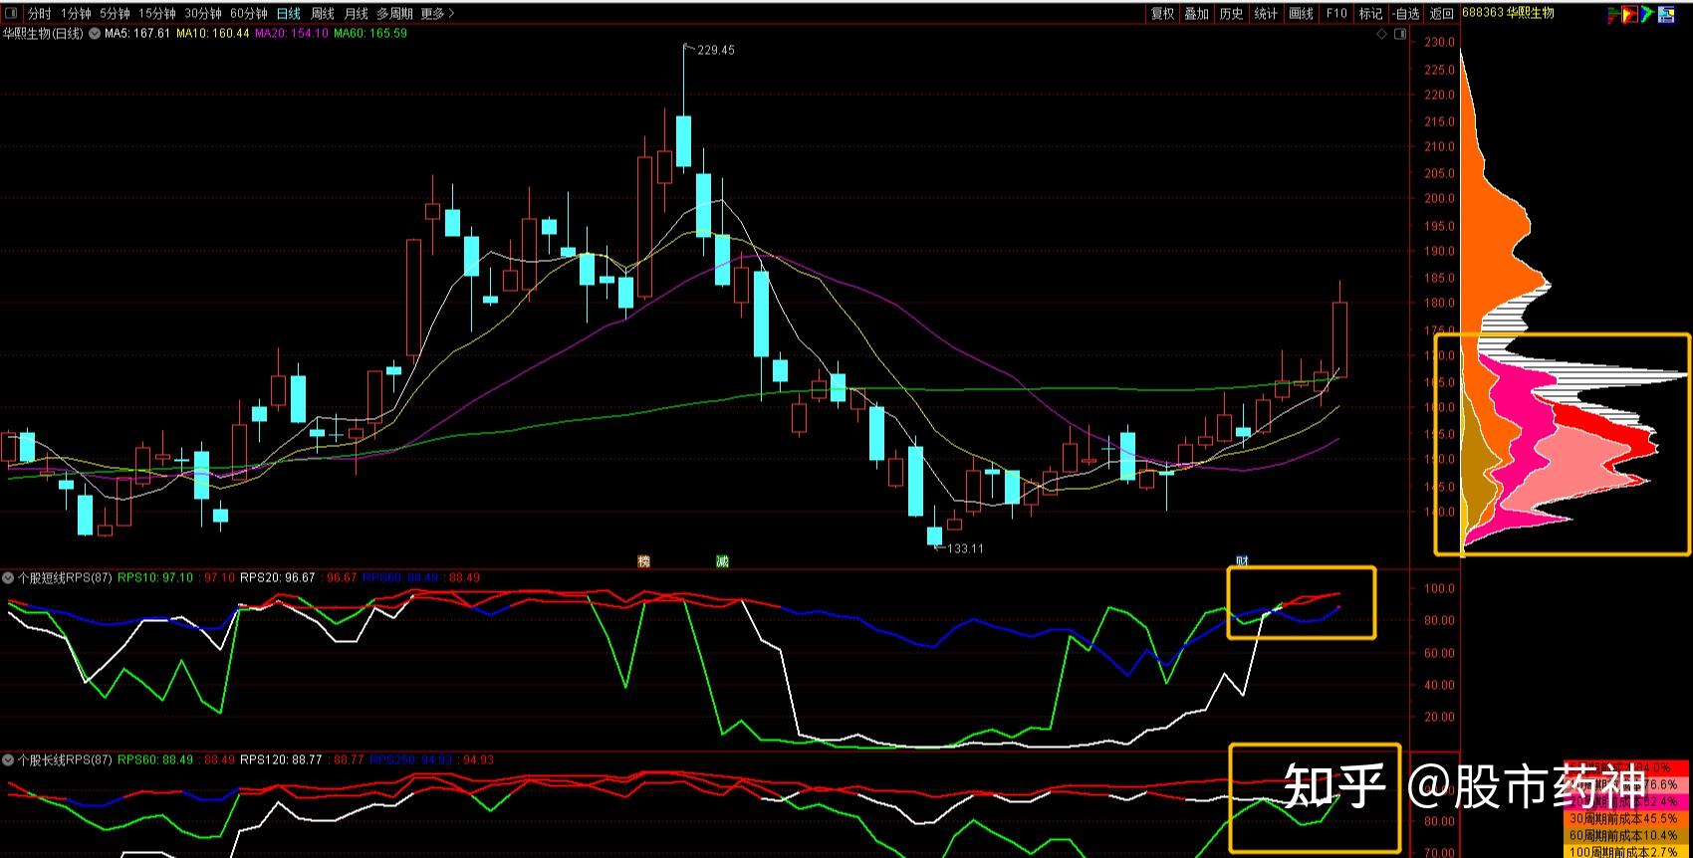Expand the 个股长线RPS indicator dropdown

8,759
